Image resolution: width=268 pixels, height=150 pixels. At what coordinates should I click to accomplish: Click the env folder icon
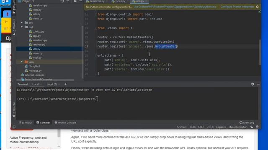26,22
